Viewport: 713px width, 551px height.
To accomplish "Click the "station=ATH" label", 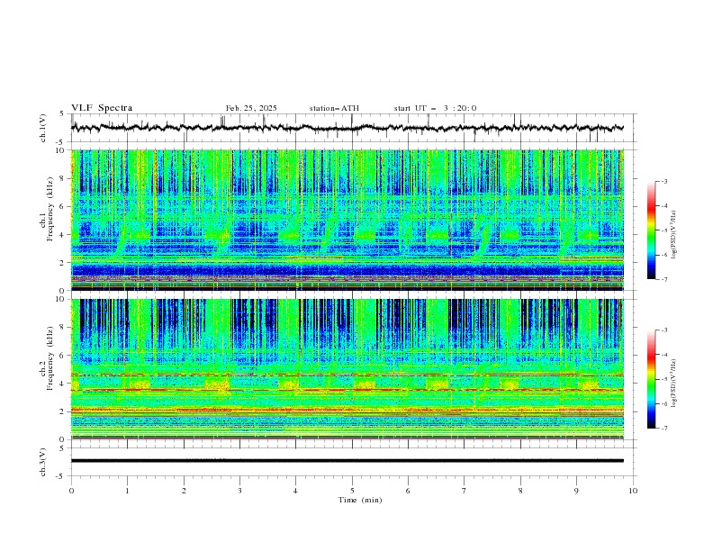I will pos(334,108).
